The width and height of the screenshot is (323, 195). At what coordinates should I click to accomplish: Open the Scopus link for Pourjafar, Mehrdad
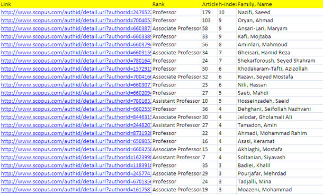coord(76,173)
